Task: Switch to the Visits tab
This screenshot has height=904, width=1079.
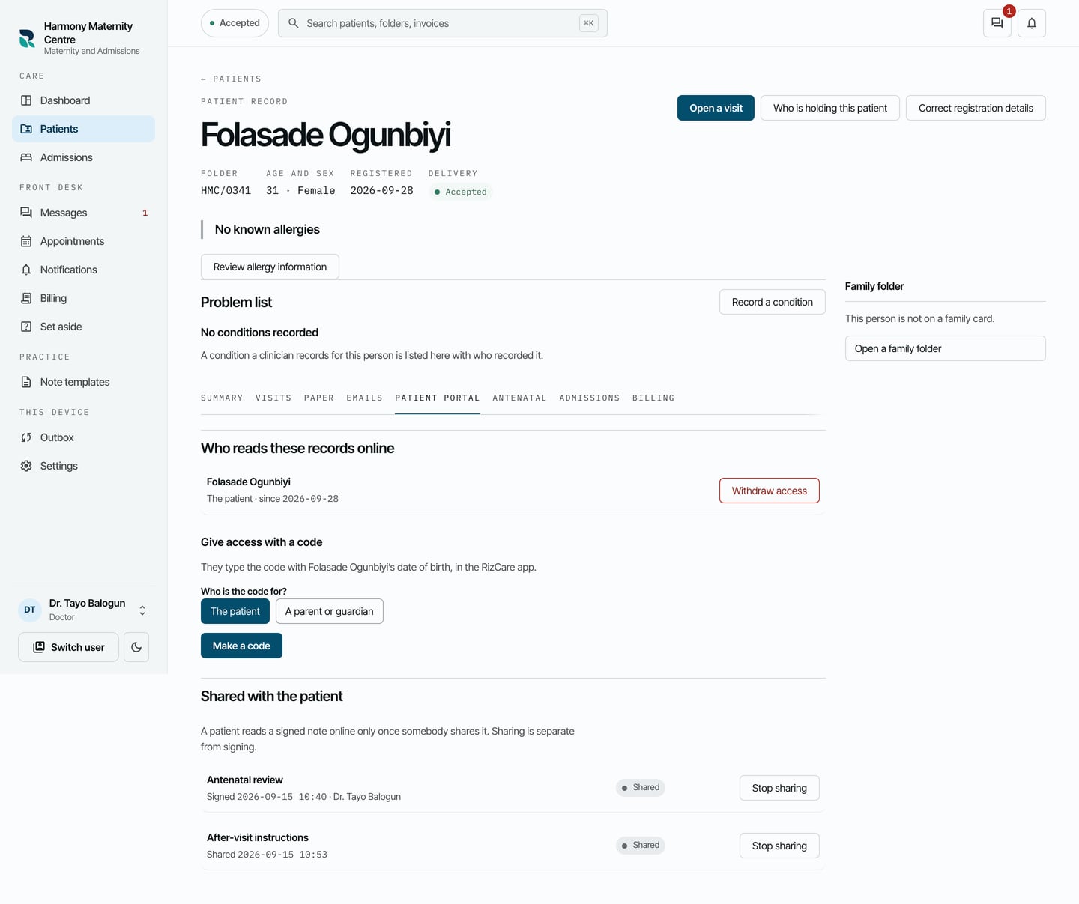Action: pyautogui.click(x=273, y=398)
